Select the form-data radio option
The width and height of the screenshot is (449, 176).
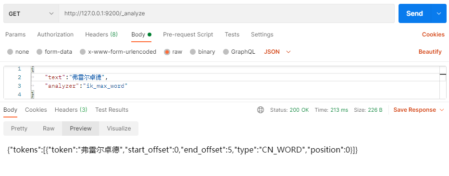pos(39,52)
